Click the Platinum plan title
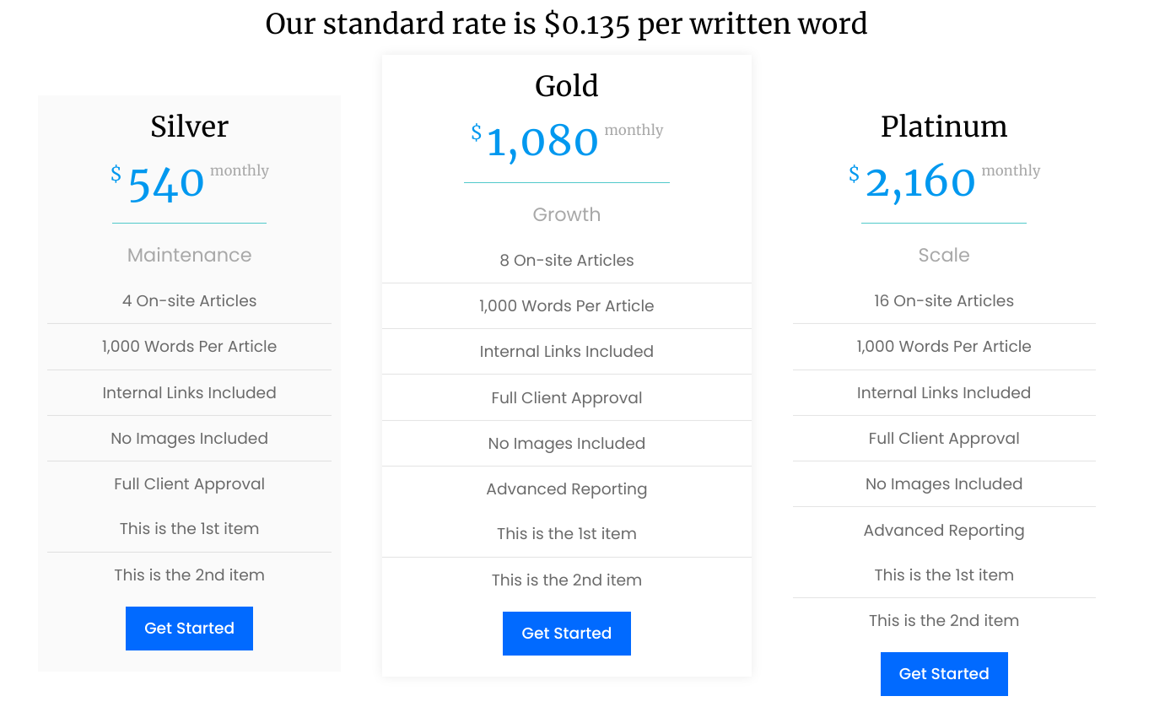1165x707 pixels. [x=943, y=127]
